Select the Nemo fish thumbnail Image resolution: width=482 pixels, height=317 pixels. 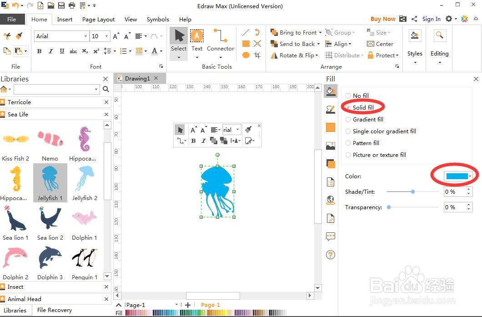[50, 144]
